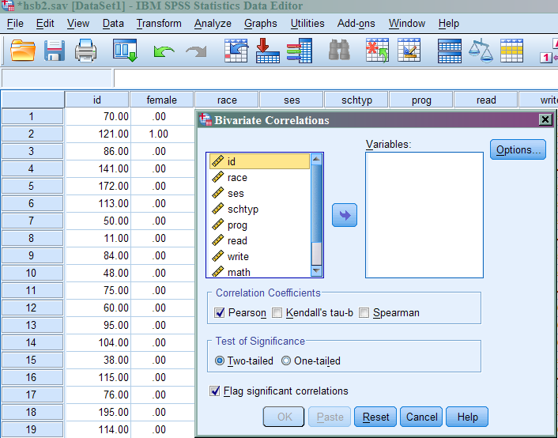Insert variable toolbar icon
Screen dimensions: 558x438
click(x=409, y=51)
